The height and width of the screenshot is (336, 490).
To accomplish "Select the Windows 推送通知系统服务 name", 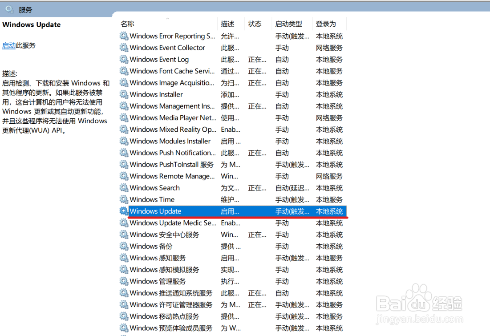I will click(x=171, y=293).
